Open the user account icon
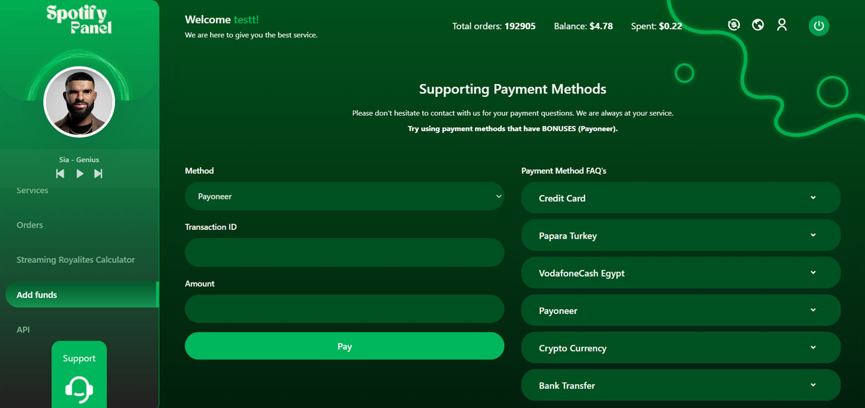 click(781, 25)
